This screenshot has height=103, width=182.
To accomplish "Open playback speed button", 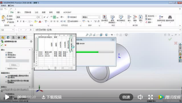I will (126, 97).
